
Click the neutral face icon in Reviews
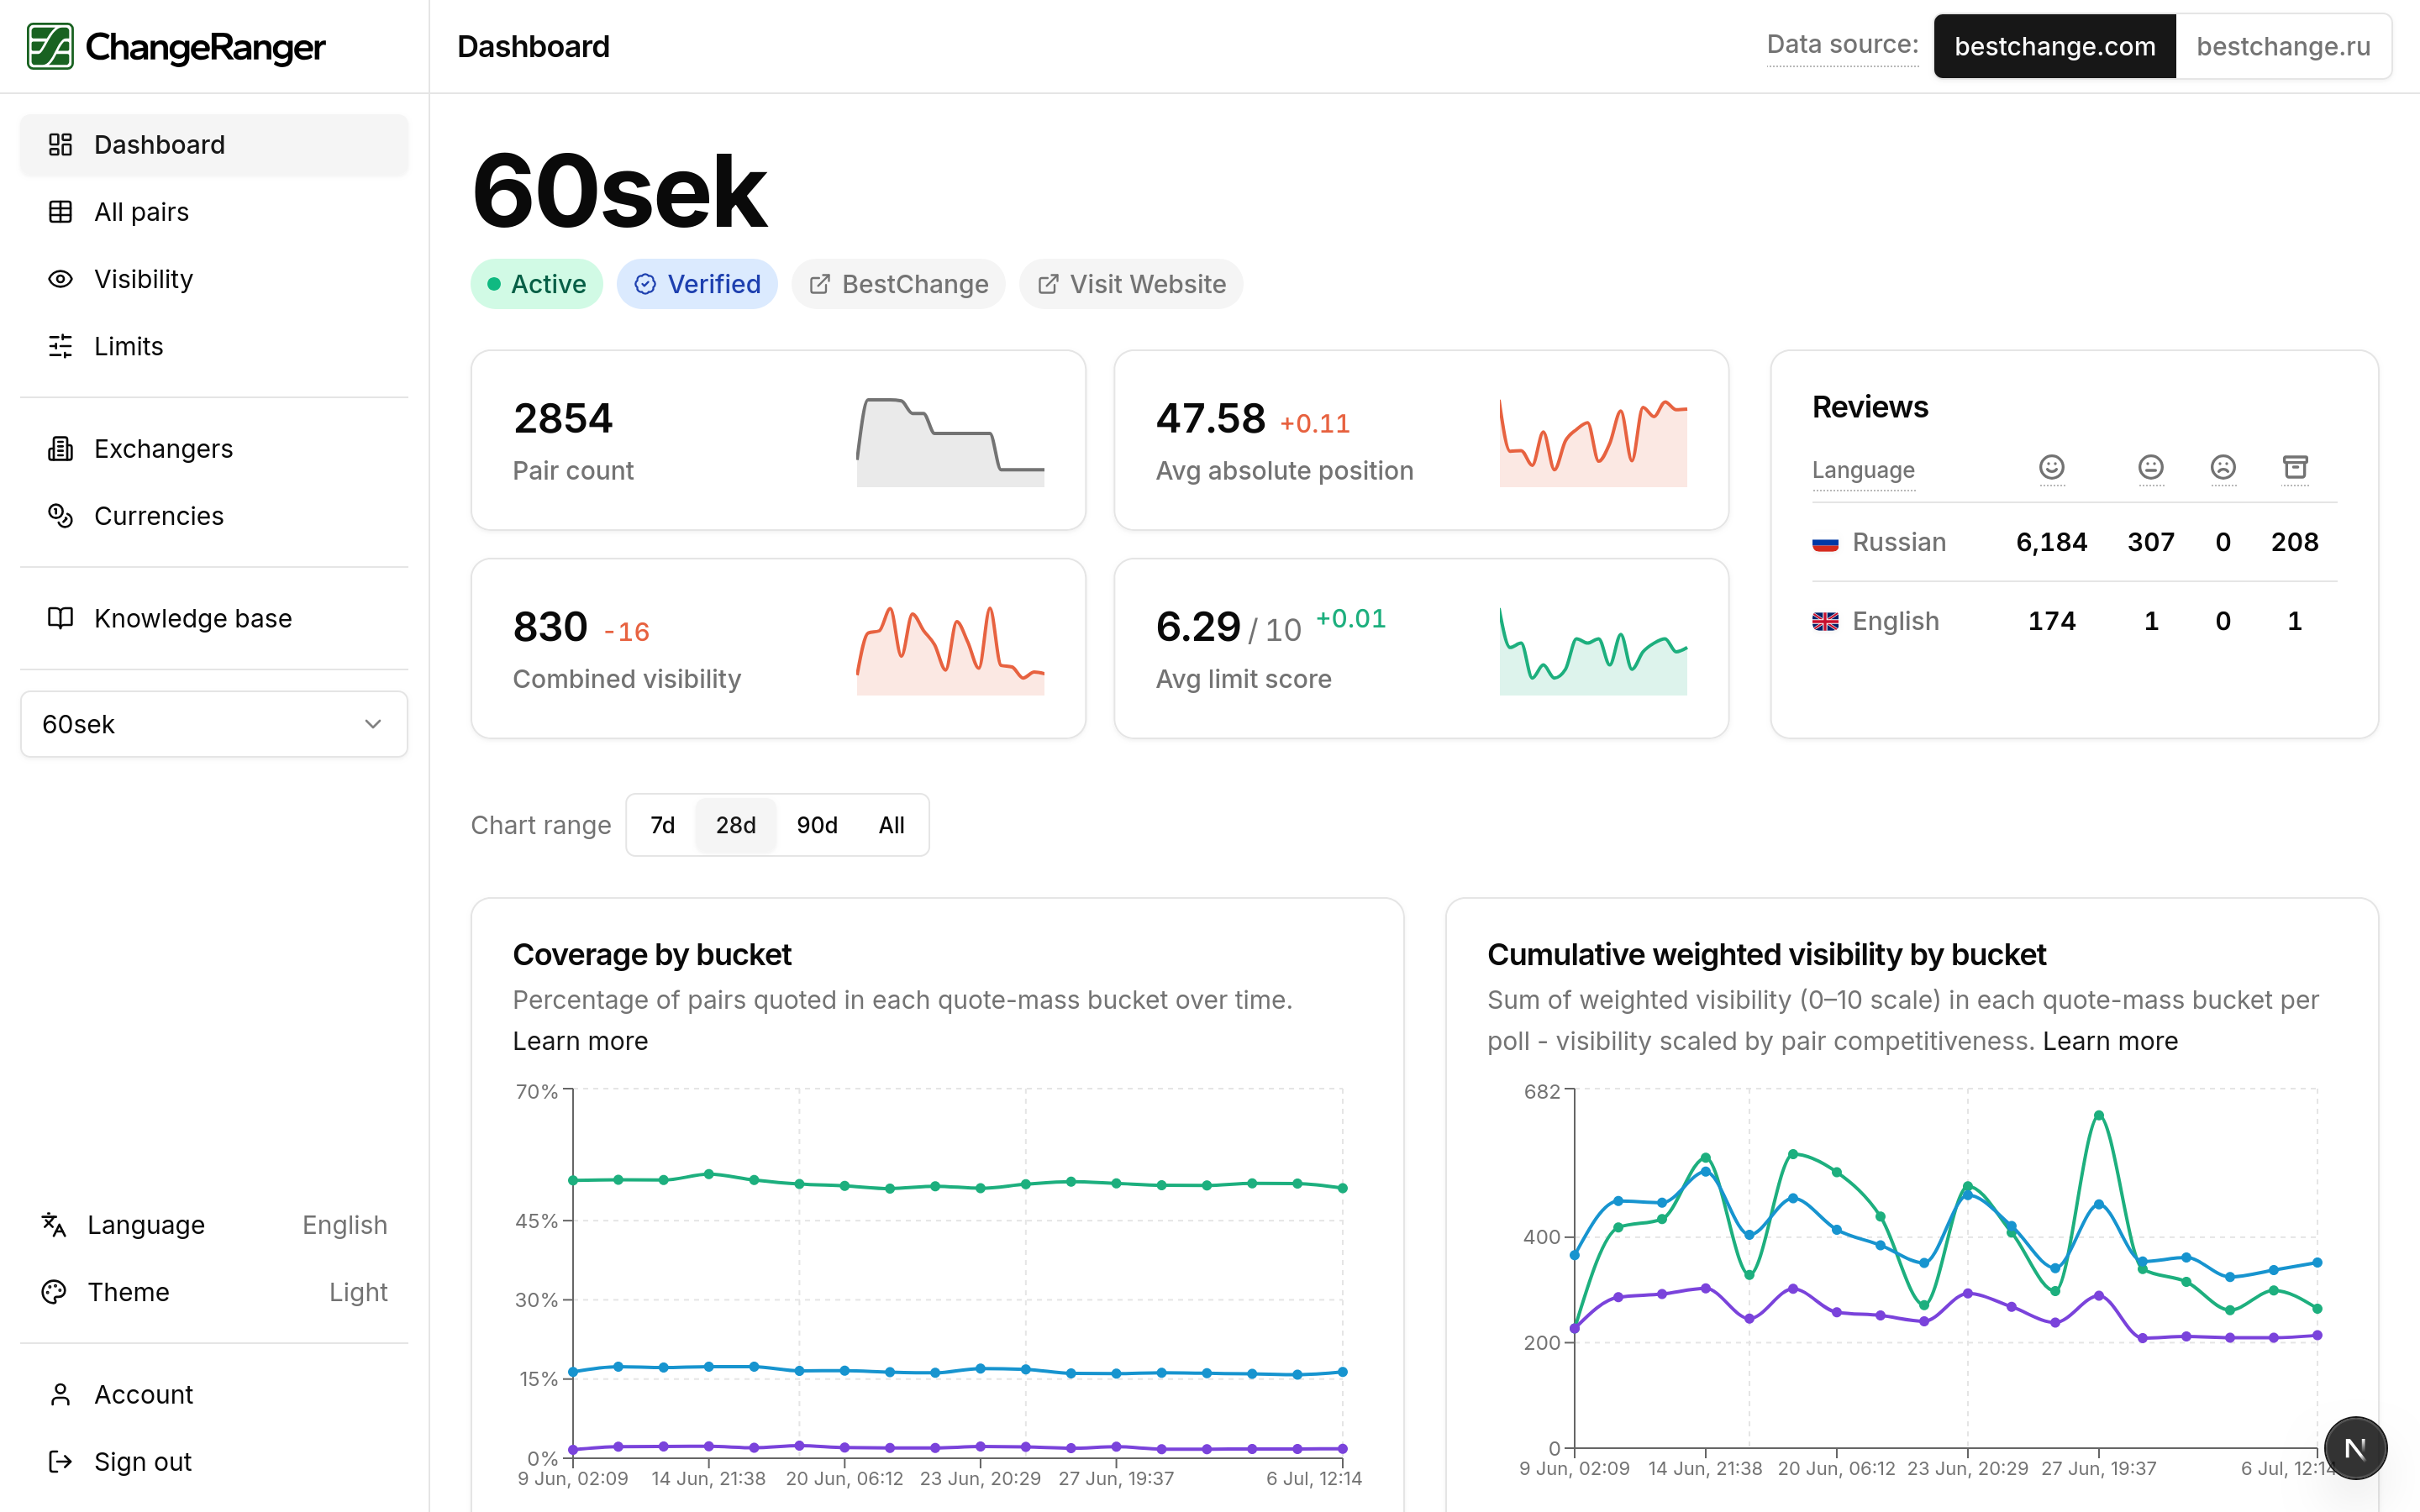(2150, 467)
